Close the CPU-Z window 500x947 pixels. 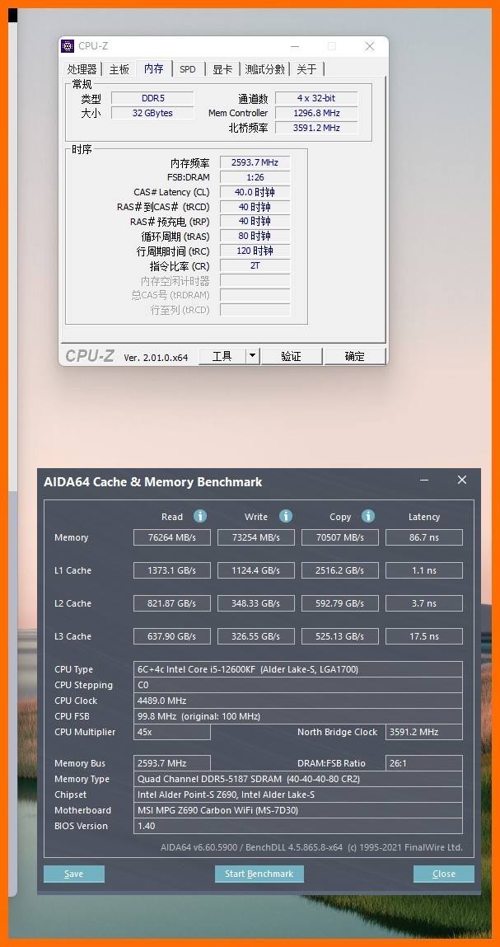click(370, 46)
